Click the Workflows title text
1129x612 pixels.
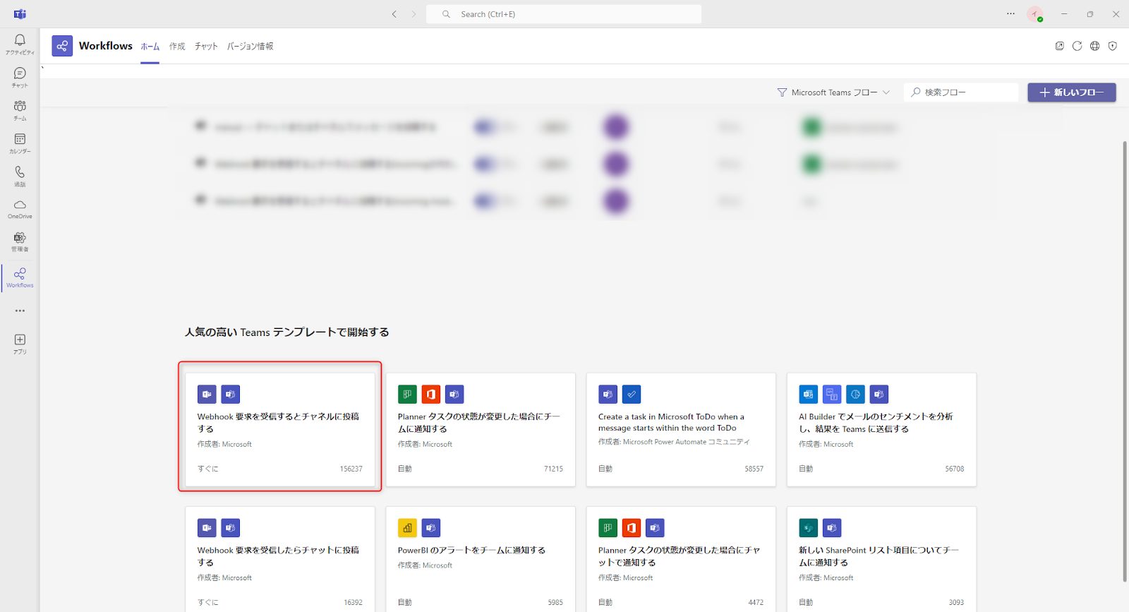(106, 46)
